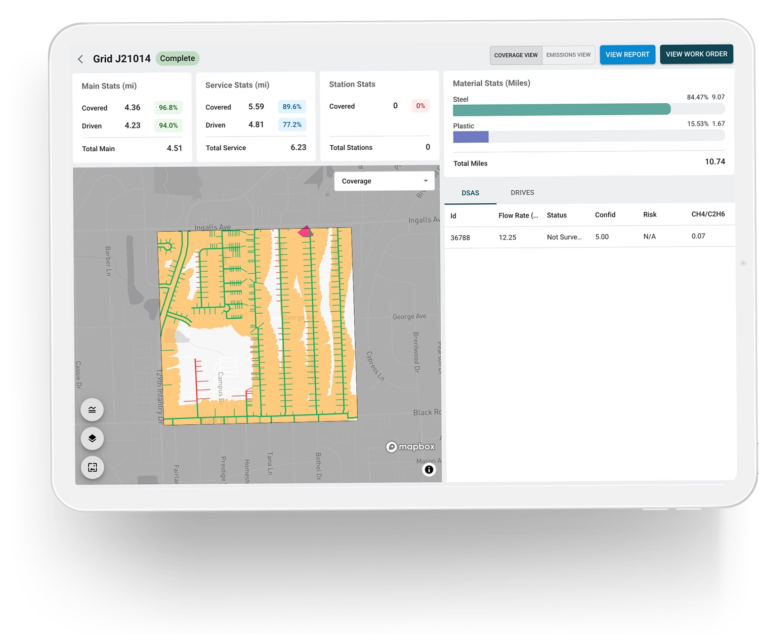
Task: Click the Mapbox logo
Action: click(410, 447)
